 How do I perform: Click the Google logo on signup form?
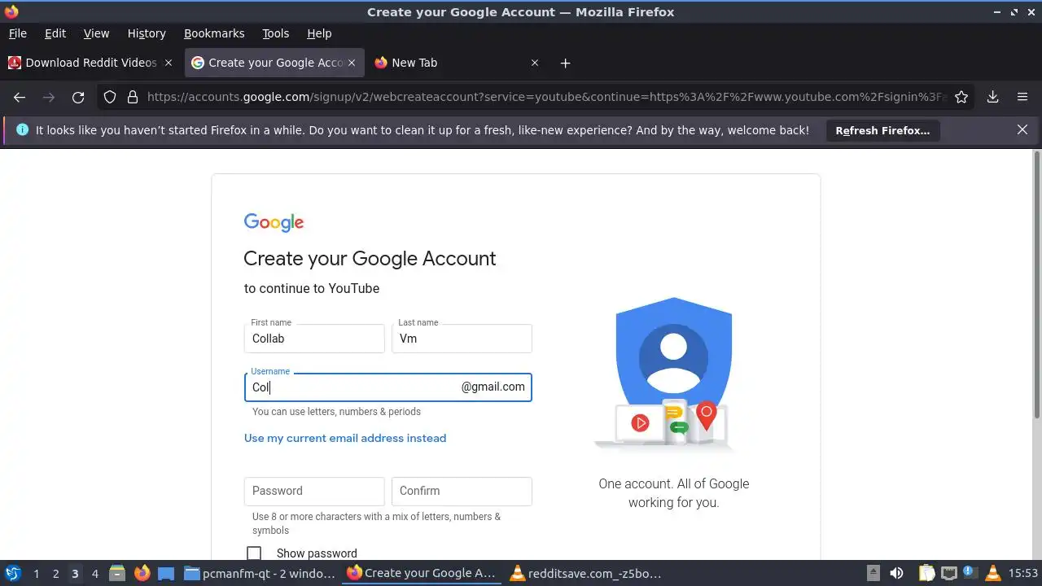tap(274, 222)
